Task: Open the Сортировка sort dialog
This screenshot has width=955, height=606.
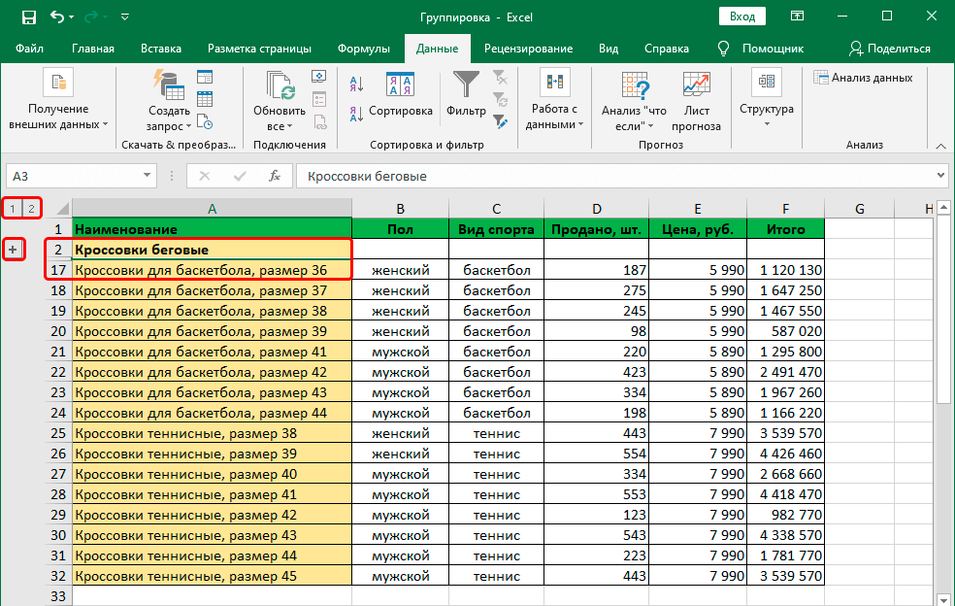Action: pyautogui.click(x=400, y=98)
